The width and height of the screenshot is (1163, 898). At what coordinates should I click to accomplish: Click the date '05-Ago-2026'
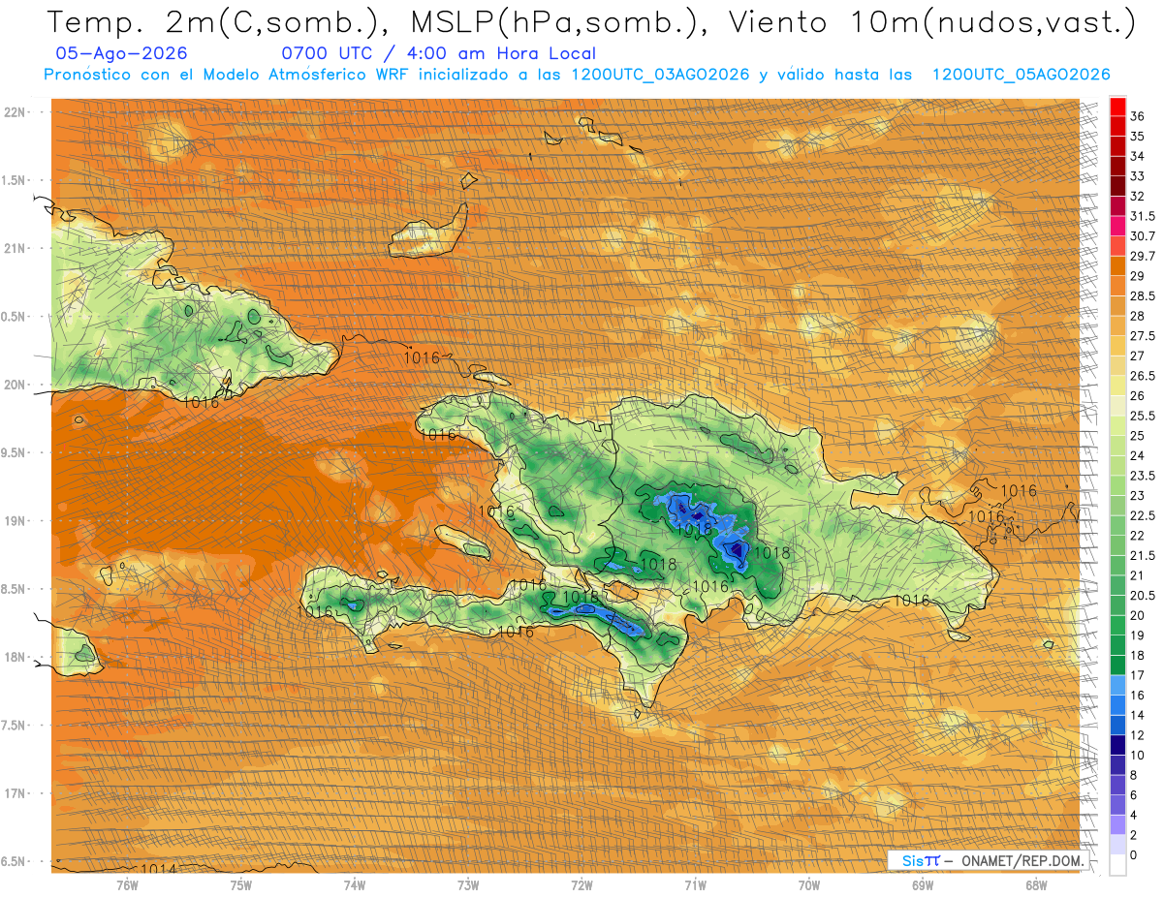[121, 53]
